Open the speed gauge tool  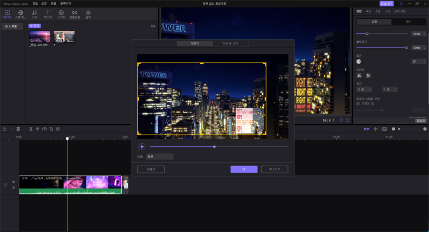45,129
